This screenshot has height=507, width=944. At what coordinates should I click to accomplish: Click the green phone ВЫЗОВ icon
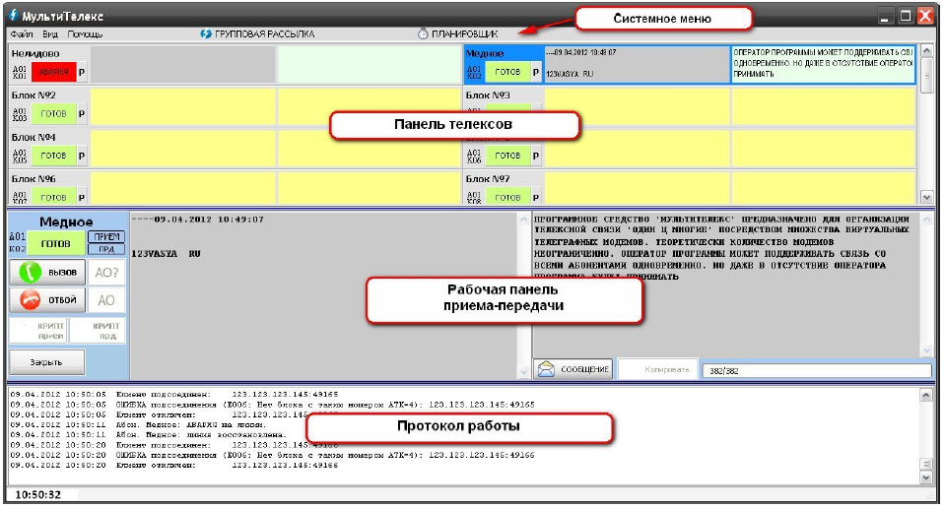31,273
